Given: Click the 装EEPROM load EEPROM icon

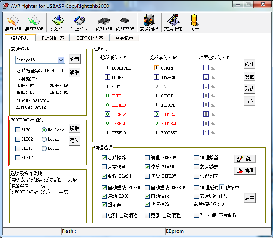Looking at the screenshot, I should (34, 23).
